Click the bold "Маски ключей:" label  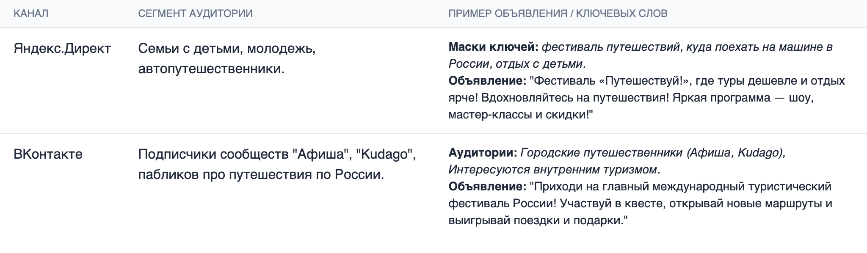(x=493, y=47)
